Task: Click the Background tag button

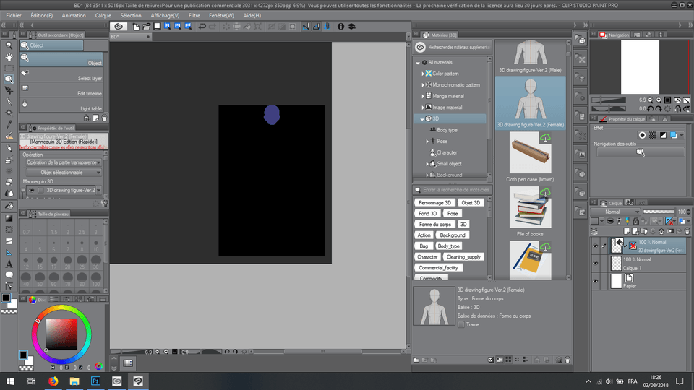Action: [453, 235]
